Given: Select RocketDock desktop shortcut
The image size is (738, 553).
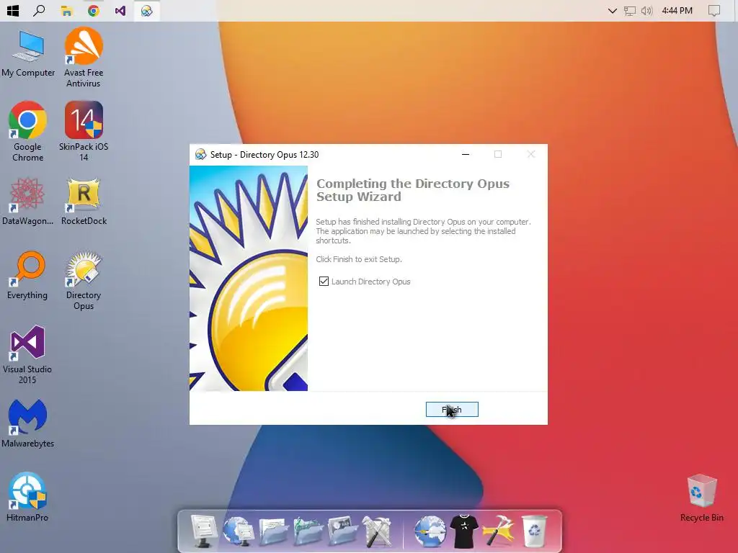Looking at the screenshot, I should (x=84, y=202).
